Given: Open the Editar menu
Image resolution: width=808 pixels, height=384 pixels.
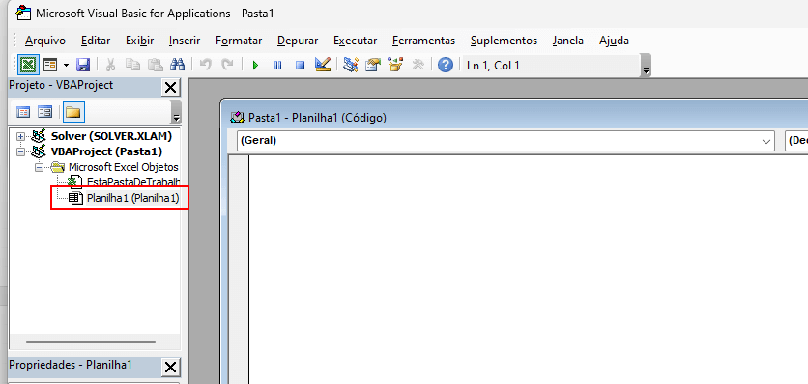Looking at the screenshot, I should click(x=96, y=41).
